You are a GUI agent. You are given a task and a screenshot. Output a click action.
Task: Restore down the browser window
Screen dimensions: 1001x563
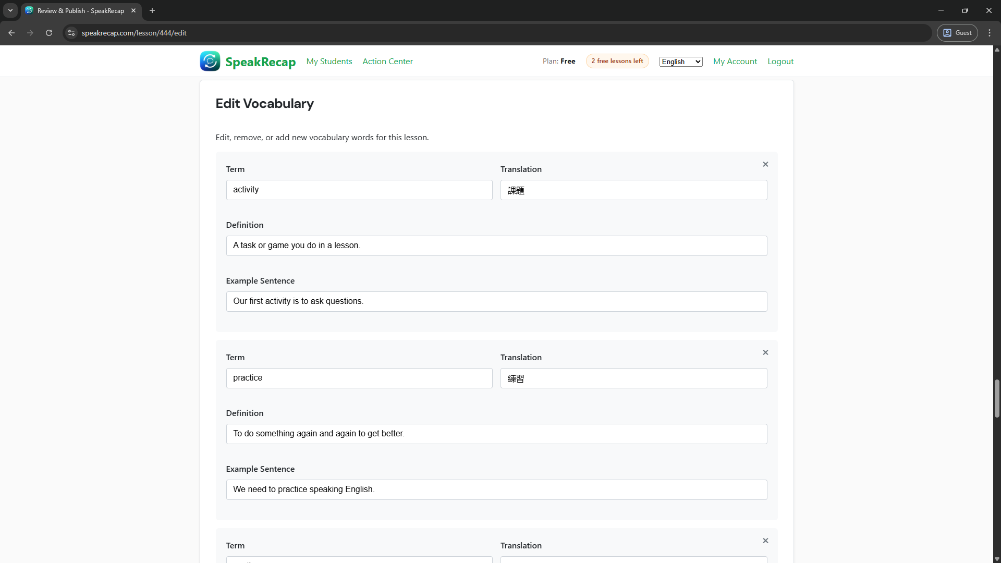965,10
